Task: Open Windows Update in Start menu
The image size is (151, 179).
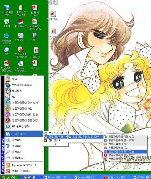Action: (x=24, y=85)
